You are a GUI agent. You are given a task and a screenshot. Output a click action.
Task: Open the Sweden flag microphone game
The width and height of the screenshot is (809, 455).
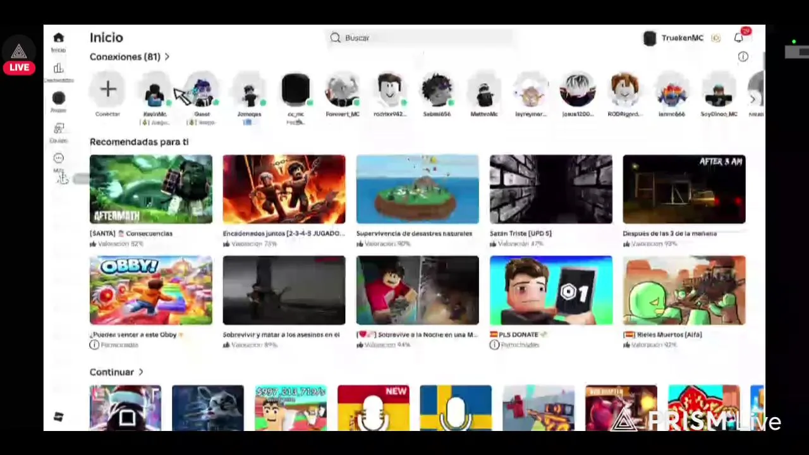[456, 408]
